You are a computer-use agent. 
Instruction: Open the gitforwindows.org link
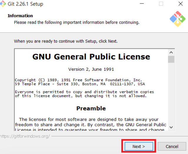25,136
